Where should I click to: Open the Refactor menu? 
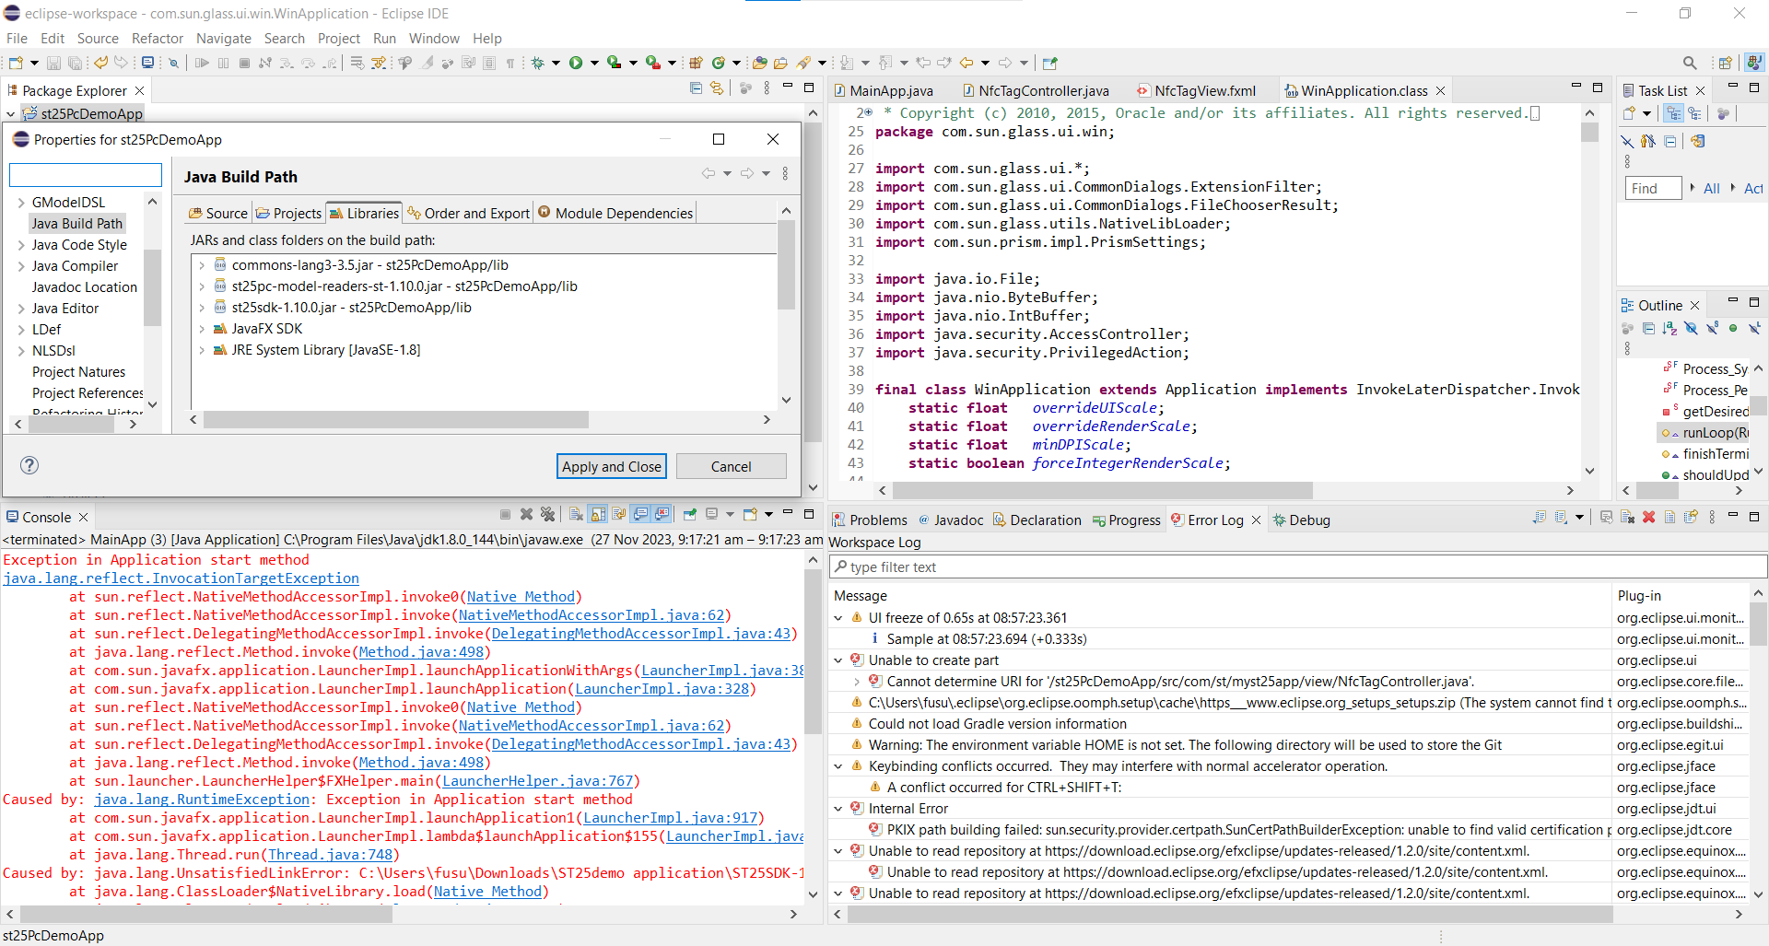click(157, 39)
